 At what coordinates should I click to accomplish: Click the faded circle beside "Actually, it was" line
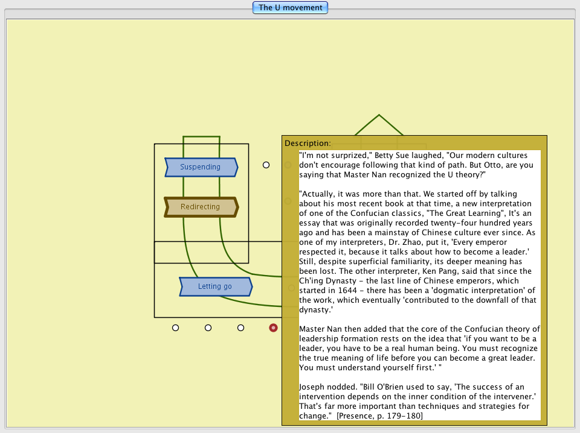[288, 201]
